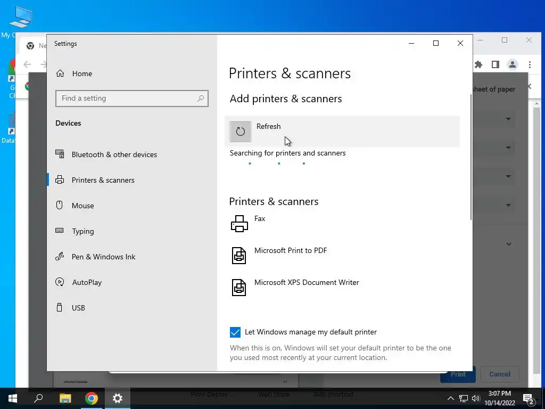Select the Microsoft XPS Document Writer icon

pos(239,288)
